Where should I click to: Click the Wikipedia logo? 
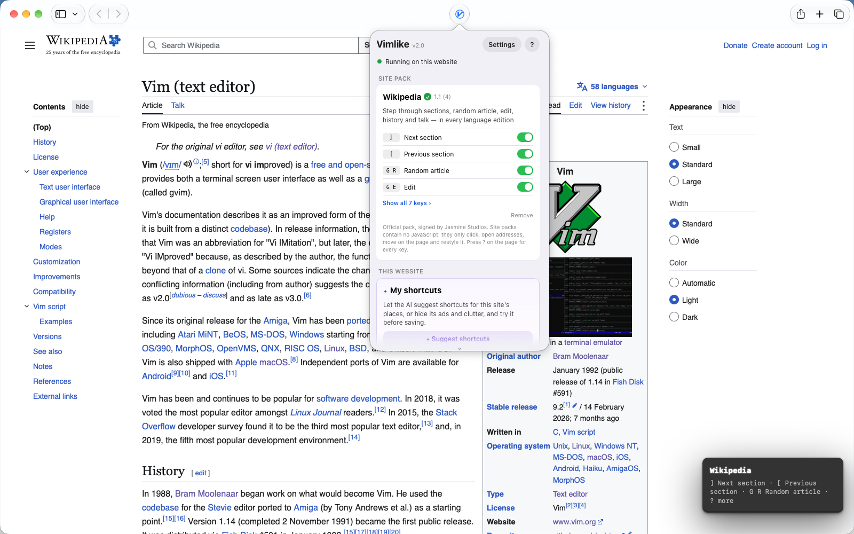83,45
